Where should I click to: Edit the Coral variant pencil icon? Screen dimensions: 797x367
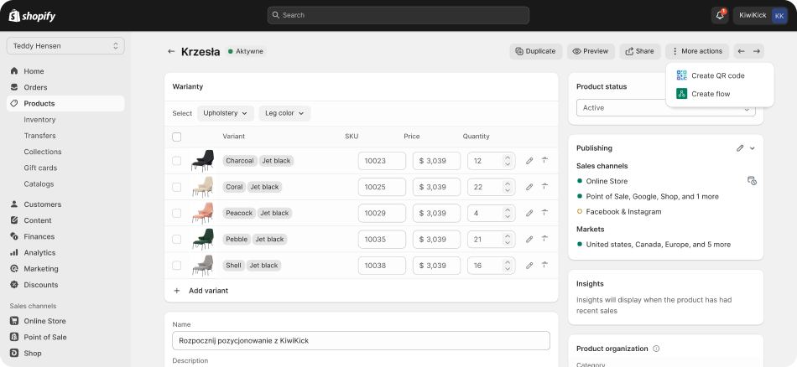(529, 187)
